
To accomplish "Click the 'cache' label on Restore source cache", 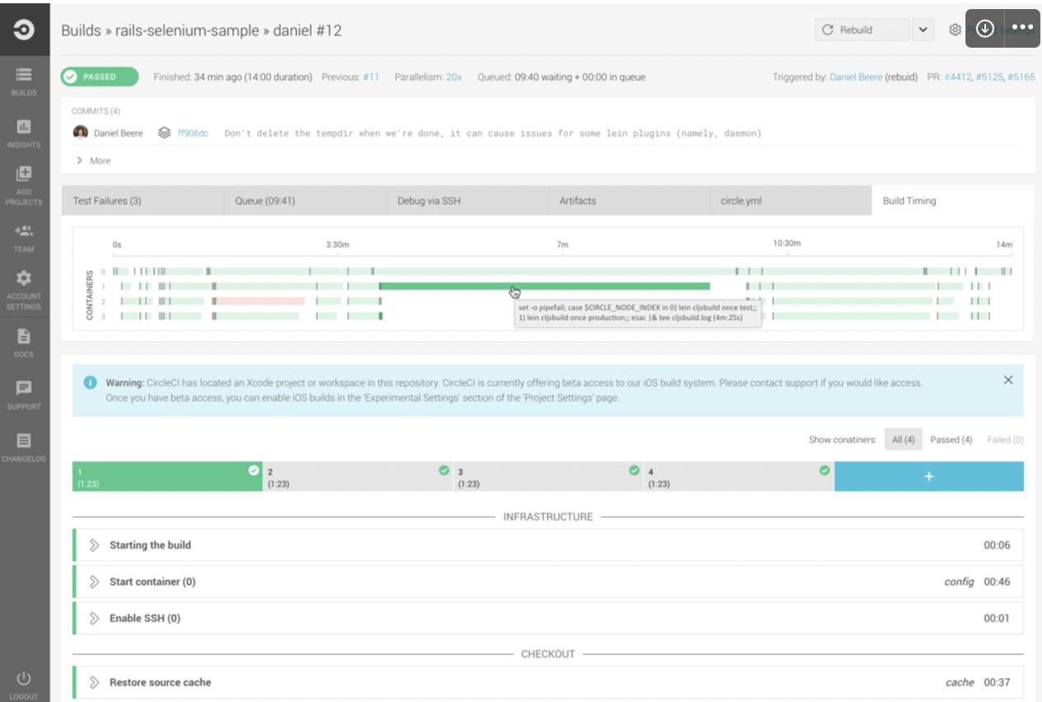I will point(960,682).
